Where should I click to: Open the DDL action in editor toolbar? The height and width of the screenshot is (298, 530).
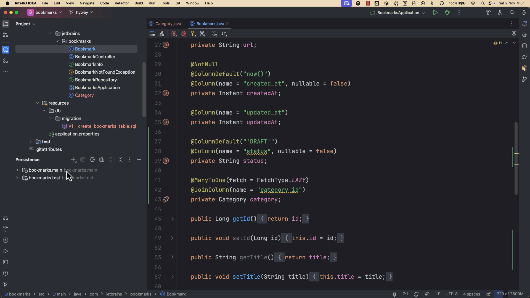[x=152, y=34]
